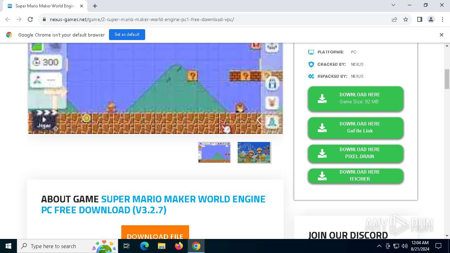Open the Chrome profile menu

tap(431, 19)
